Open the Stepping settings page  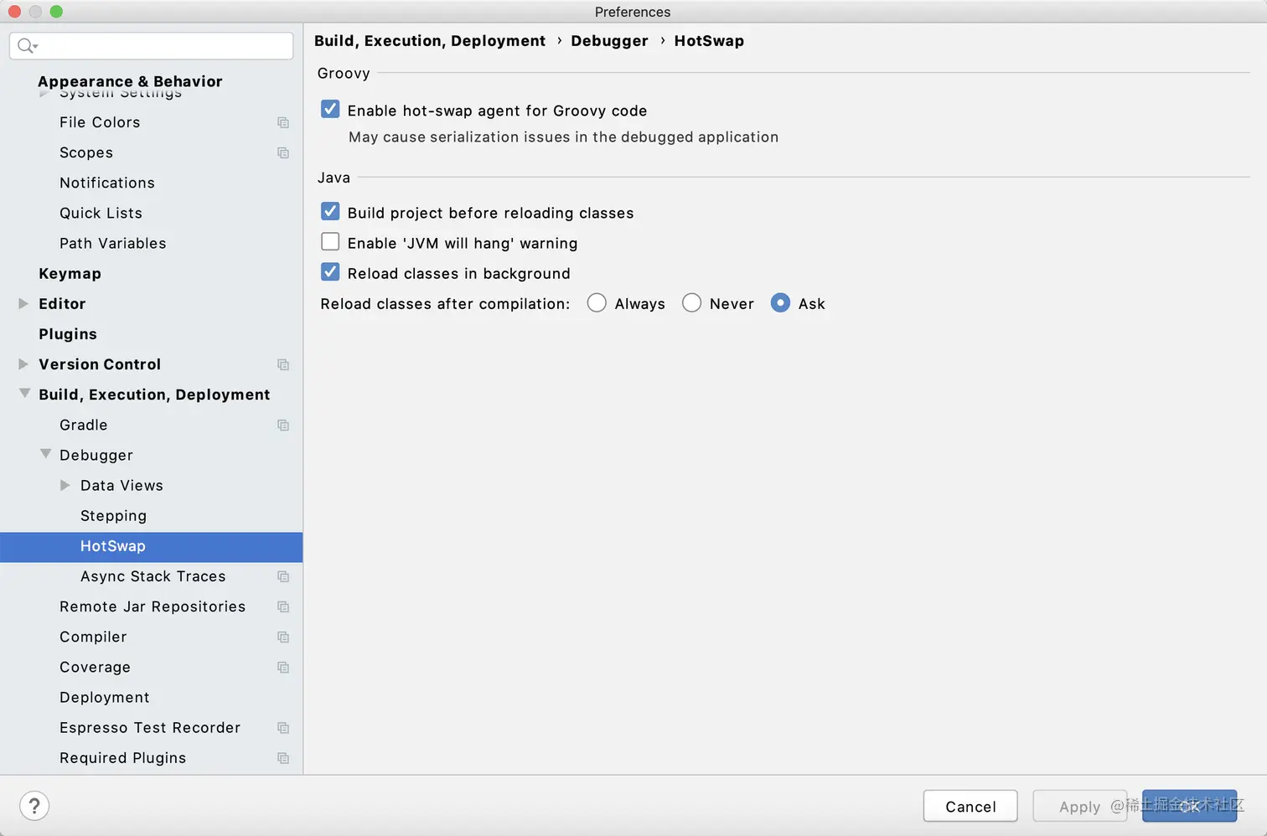113,516
